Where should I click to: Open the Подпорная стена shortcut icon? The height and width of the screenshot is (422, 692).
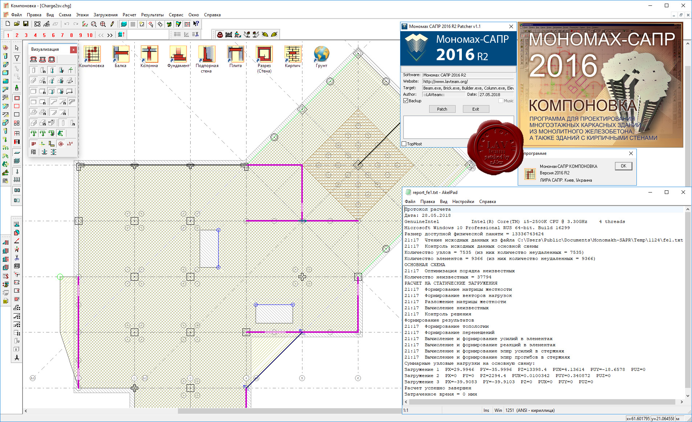click(207, 59)
